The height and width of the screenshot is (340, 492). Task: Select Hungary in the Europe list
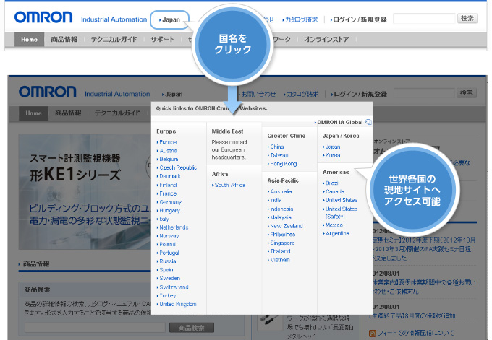169,210
